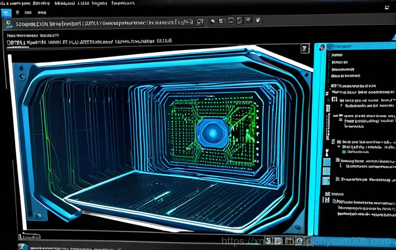Open the spiral fingerprint icon in side panel header
The height and width of the screenshot is (250, 396).
tap(330, 47)
